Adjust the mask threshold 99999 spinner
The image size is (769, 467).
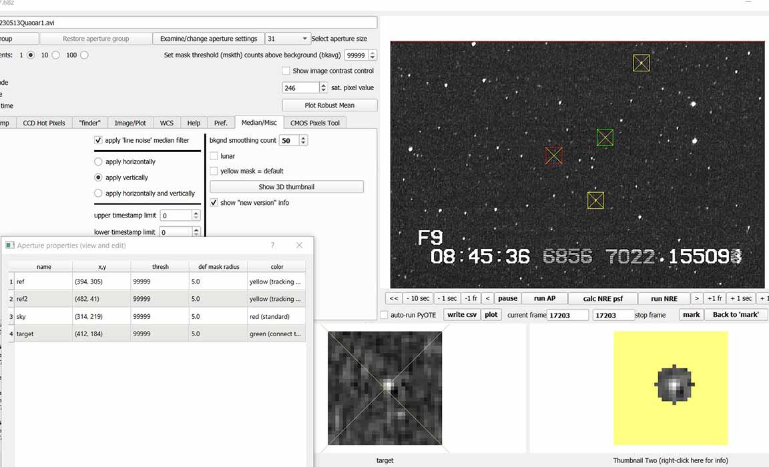360,55
